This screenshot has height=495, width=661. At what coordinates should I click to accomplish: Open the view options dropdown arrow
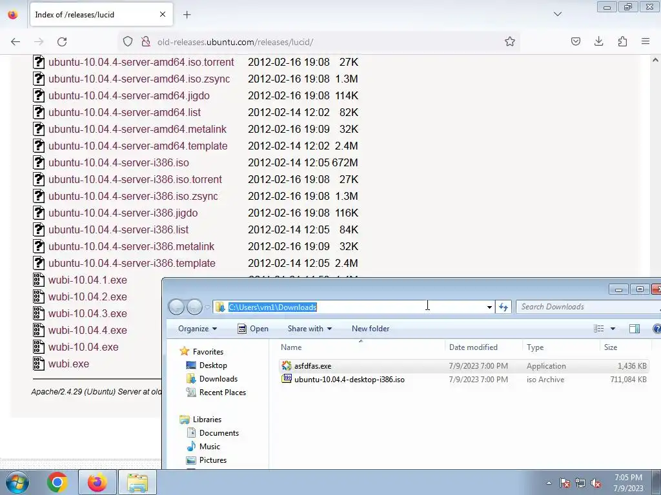[x=613, y=329]
